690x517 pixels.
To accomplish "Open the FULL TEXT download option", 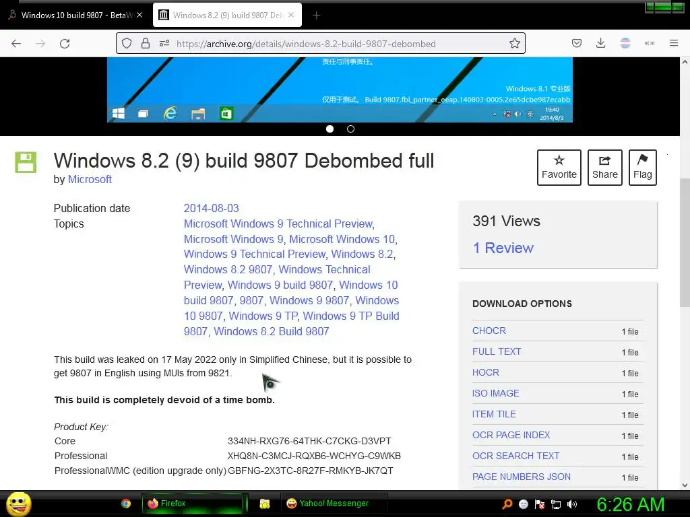I will pos(497,351).
